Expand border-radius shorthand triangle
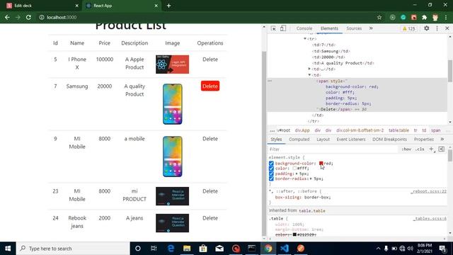 point(311,178)
